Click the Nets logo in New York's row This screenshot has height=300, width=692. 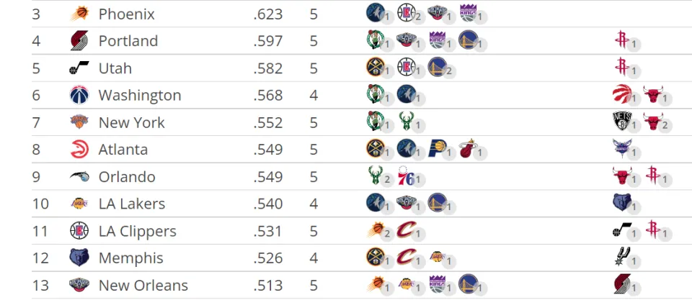622,121
